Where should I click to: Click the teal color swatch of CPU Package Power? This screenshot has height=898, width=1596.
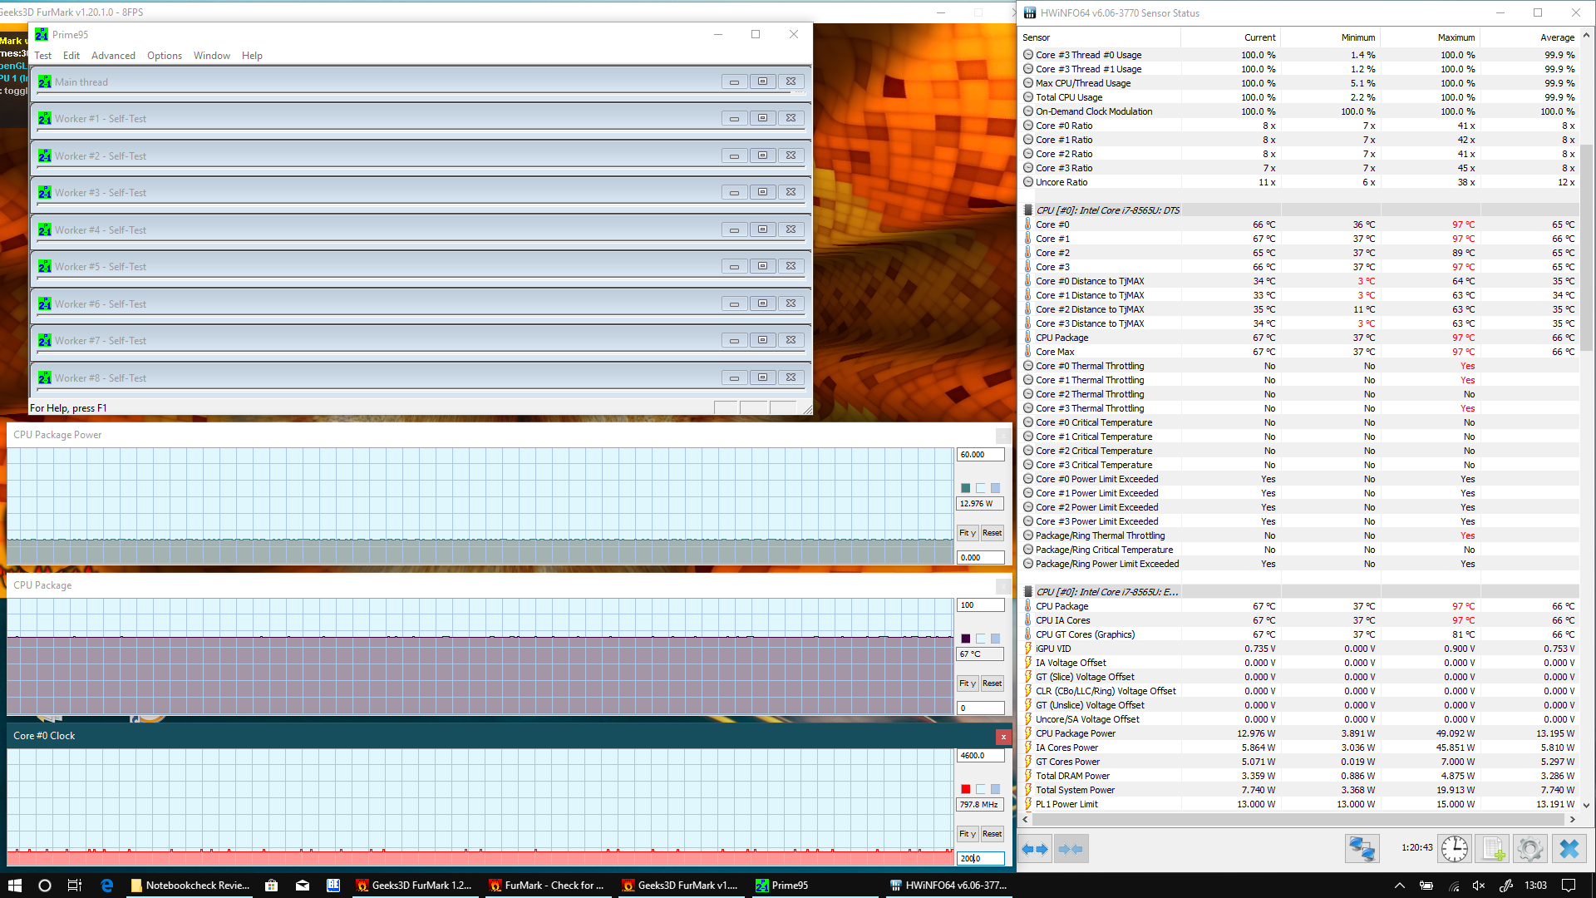[965, 488]
